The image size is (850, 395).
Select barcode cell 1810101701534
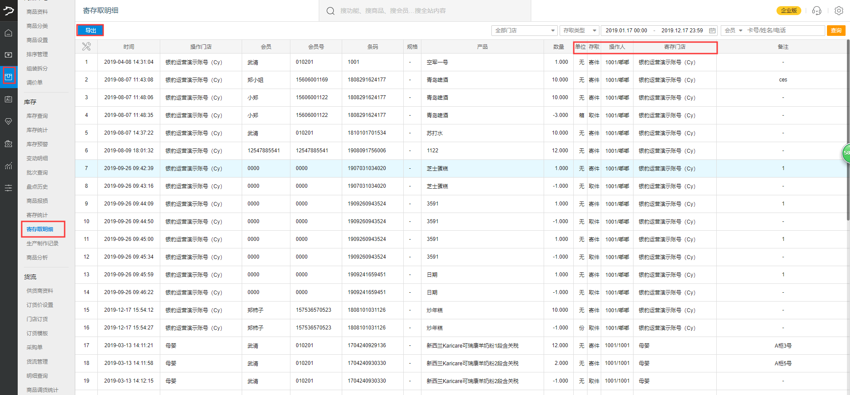tap(367, 133)
